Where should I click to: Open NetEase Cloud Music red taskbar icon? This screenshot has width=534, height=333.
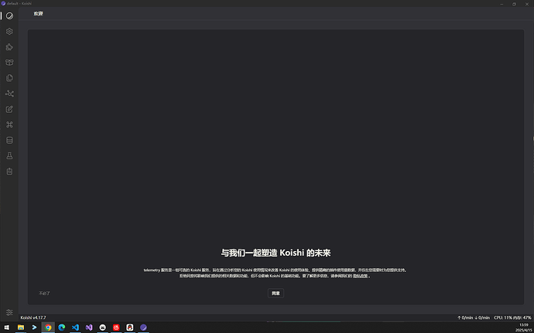pos(116,328)
